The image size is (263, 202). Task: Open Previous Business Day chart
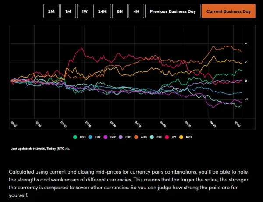tap(172, 11)
